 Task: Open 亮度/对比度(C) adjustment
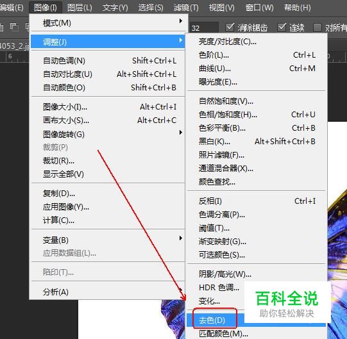click(x=257, y=42)
